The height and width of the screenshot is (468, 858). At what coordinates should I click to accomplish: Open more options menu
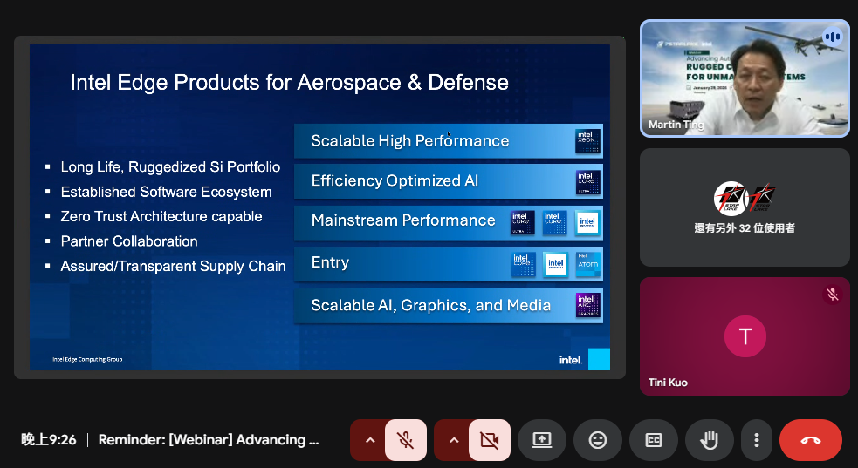point(757,440)
